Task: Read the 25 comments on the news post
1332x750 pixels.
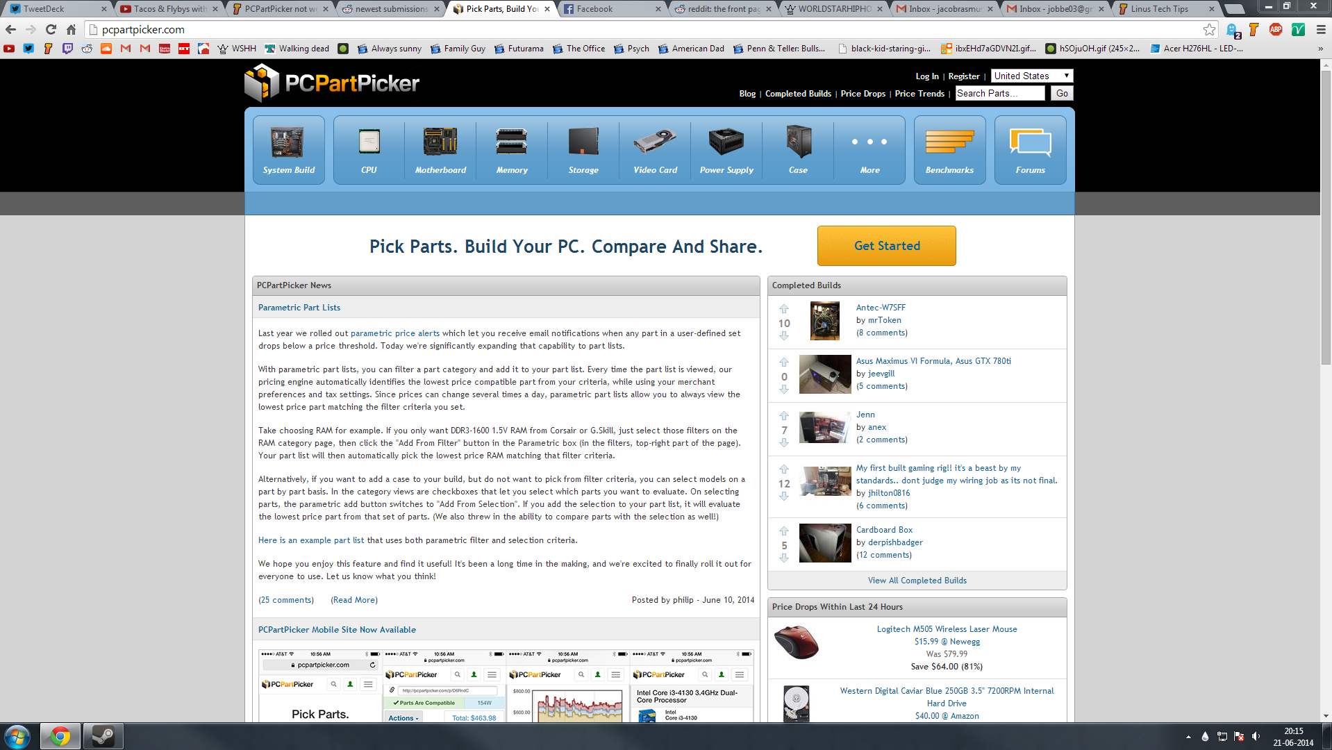Action: pos(286,600)
